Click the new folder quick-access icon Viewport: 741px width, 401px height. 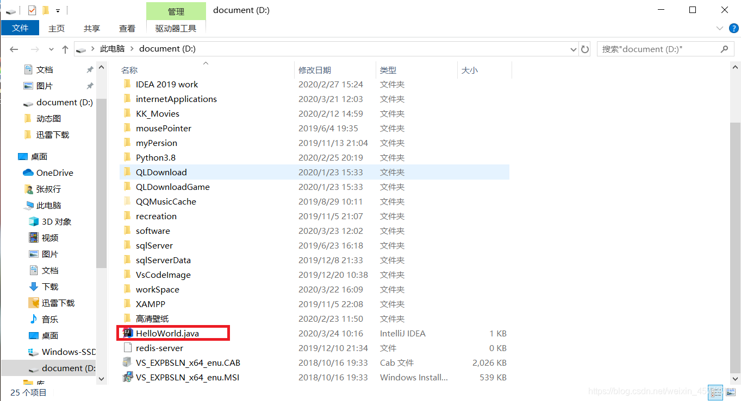[46, 10]
